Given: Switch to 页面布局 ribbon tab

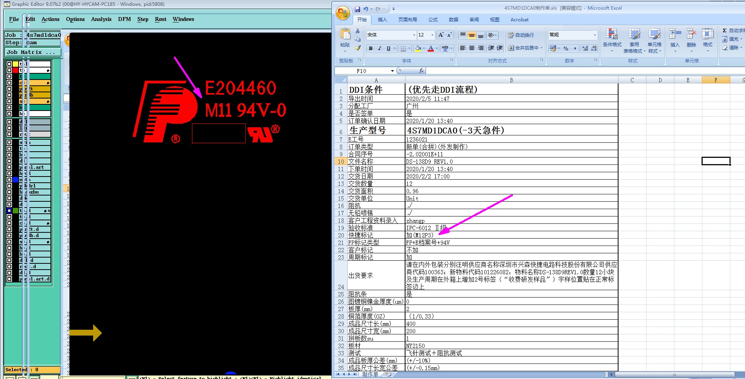Looking at the screenshot, I should [x=407, y=20].
